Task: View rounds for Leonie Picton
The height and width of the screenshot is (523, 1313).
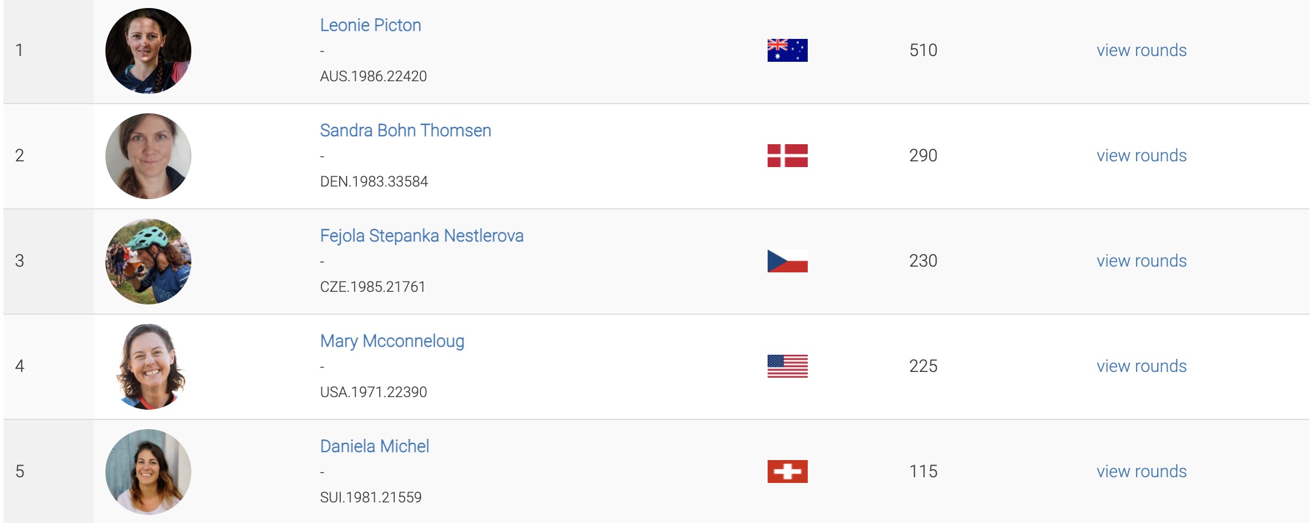Action: point(1141,50)
